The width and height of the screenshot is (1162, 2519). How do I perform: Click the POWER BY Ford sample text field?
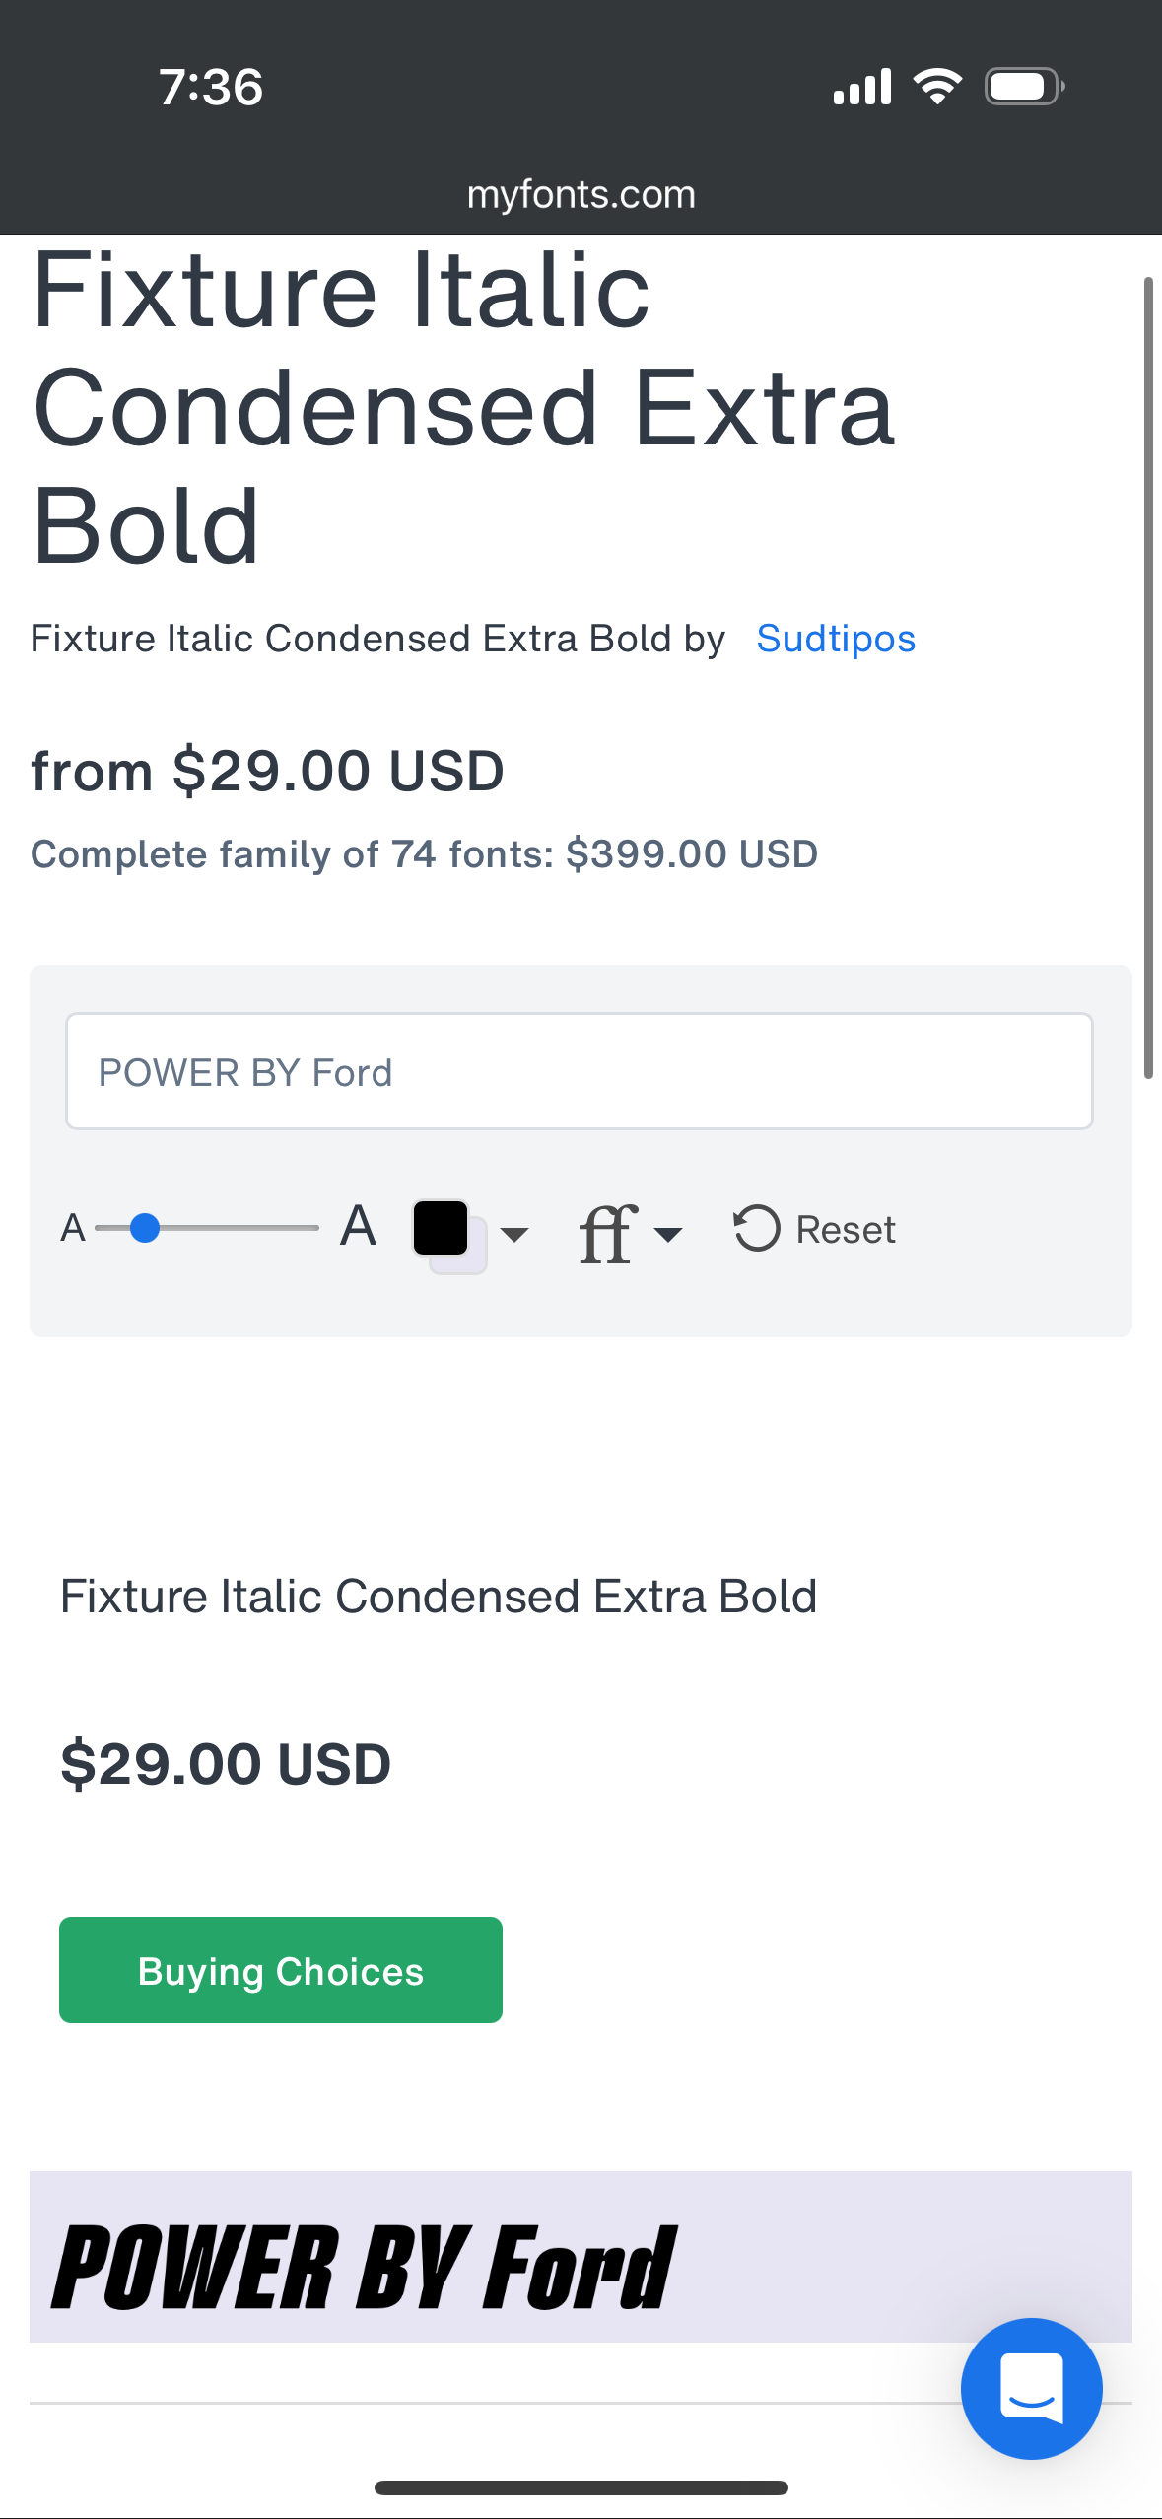(580, 1070)
